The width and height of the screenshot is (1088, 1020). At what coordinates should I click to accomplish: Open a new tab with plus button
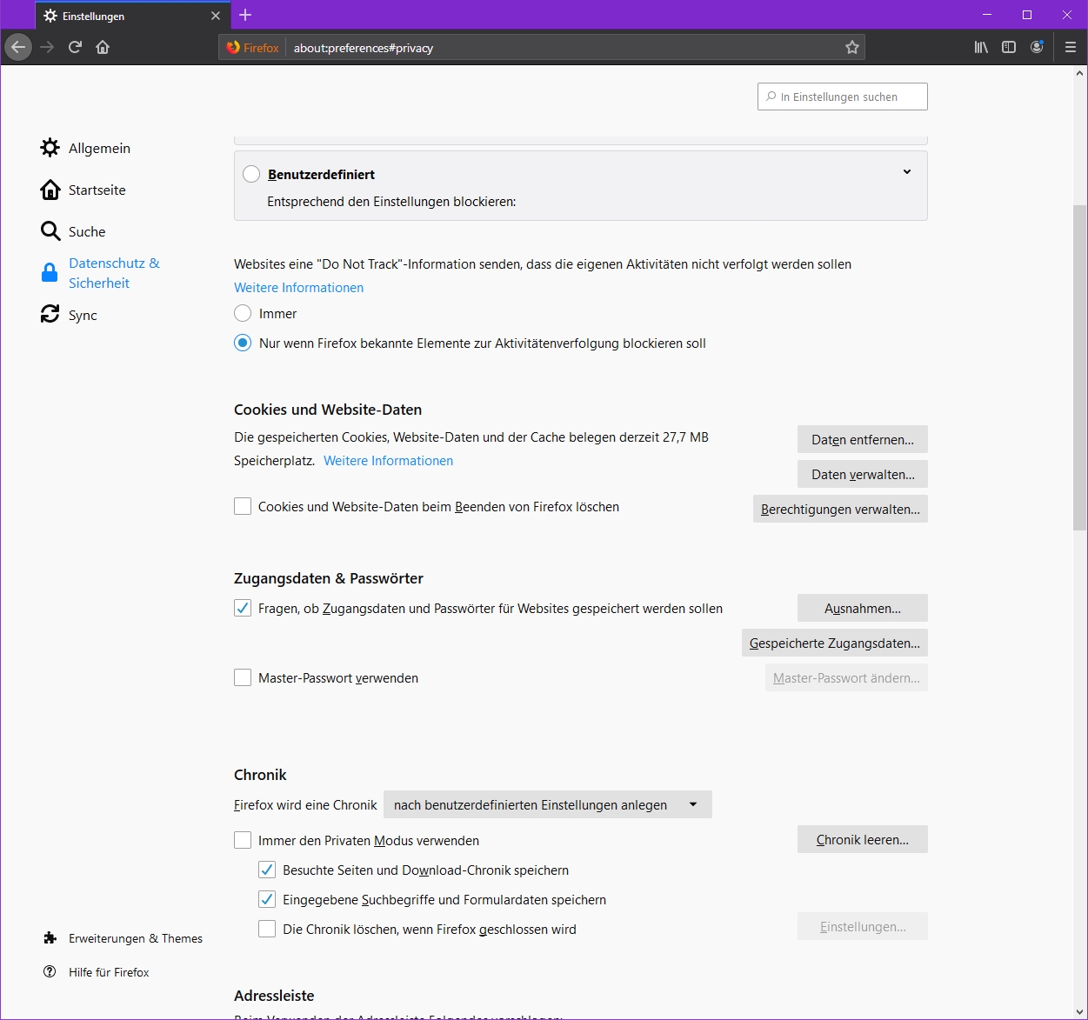coord(245,15)
